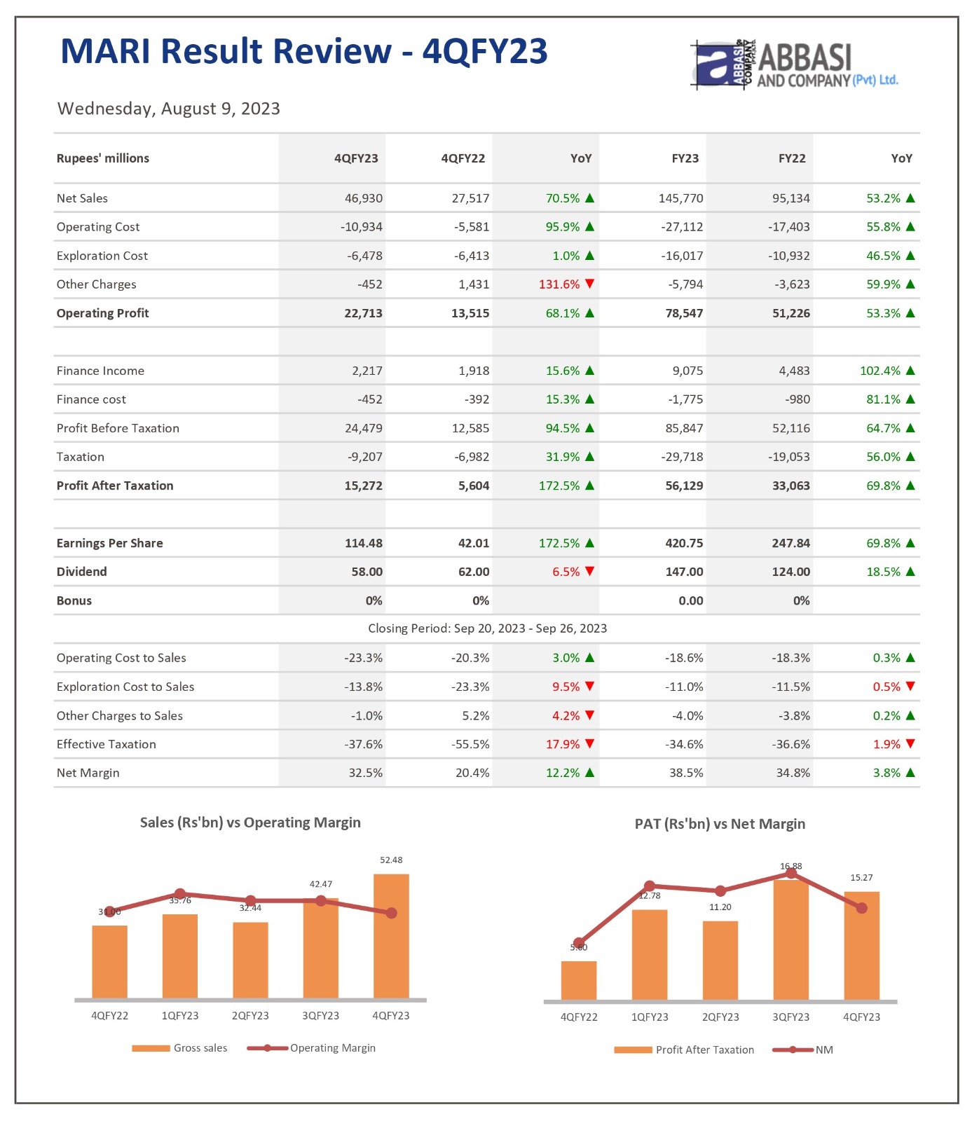Click green up arrow next to 172.5% Earnings Per Share
This screenshot has height=1121, width=972.
[x=589, y=543]
